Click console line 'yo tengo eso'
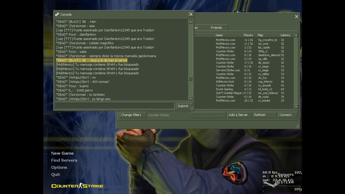Viewport: 345px width, 194px height. coord(83,99)
